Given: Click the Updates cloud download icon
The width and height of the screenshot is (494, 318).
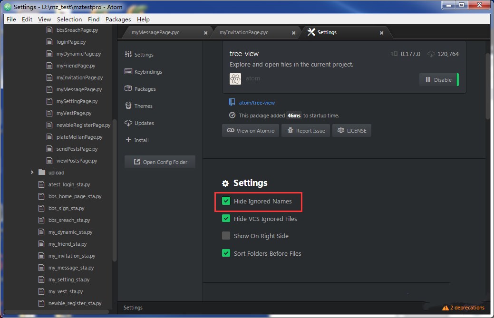Looking at the screenshot, I should 128,123.
